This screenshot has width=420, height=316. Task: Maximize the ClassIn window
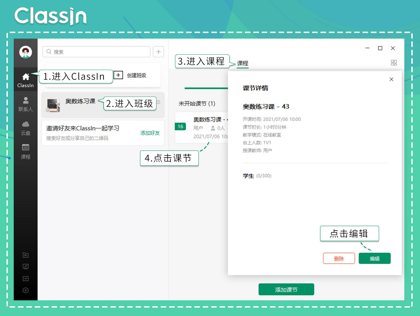[380, 48]
